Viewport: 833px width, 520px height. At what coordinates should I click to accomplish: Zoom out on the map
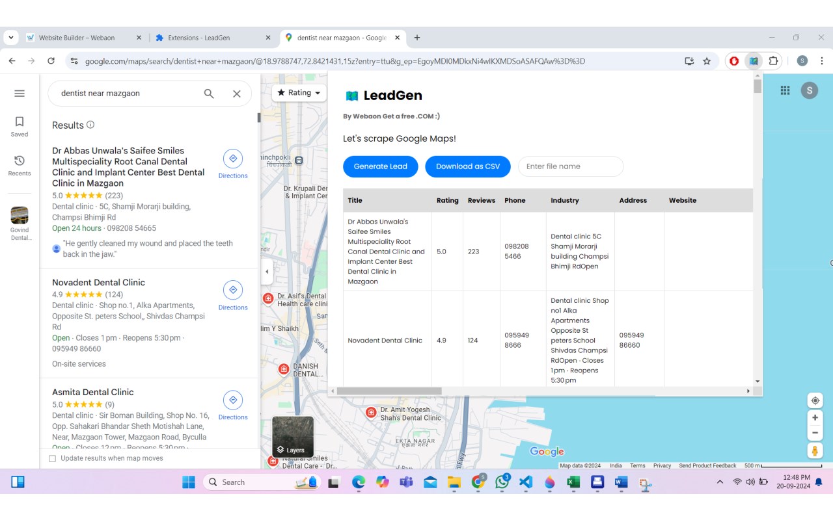click(815, 433)
